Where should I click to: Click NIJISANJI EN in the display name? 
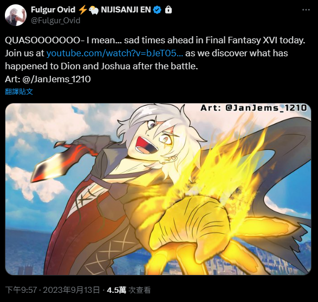pyautogui.click(x=126, y=10)
